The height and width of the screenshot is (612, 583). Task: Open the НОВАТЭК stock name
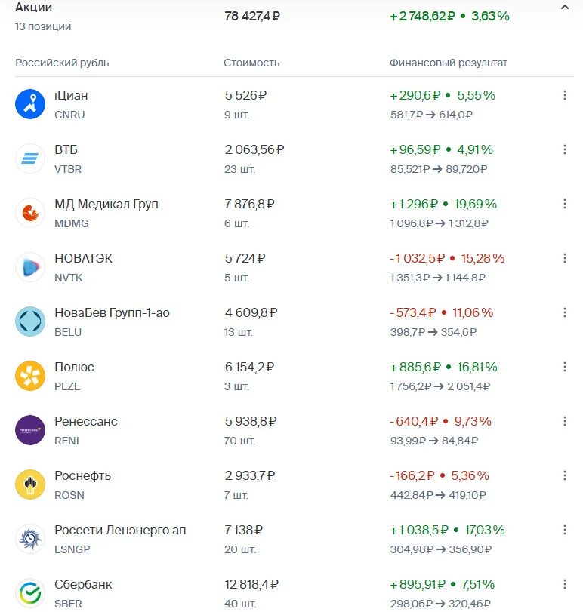83,258
